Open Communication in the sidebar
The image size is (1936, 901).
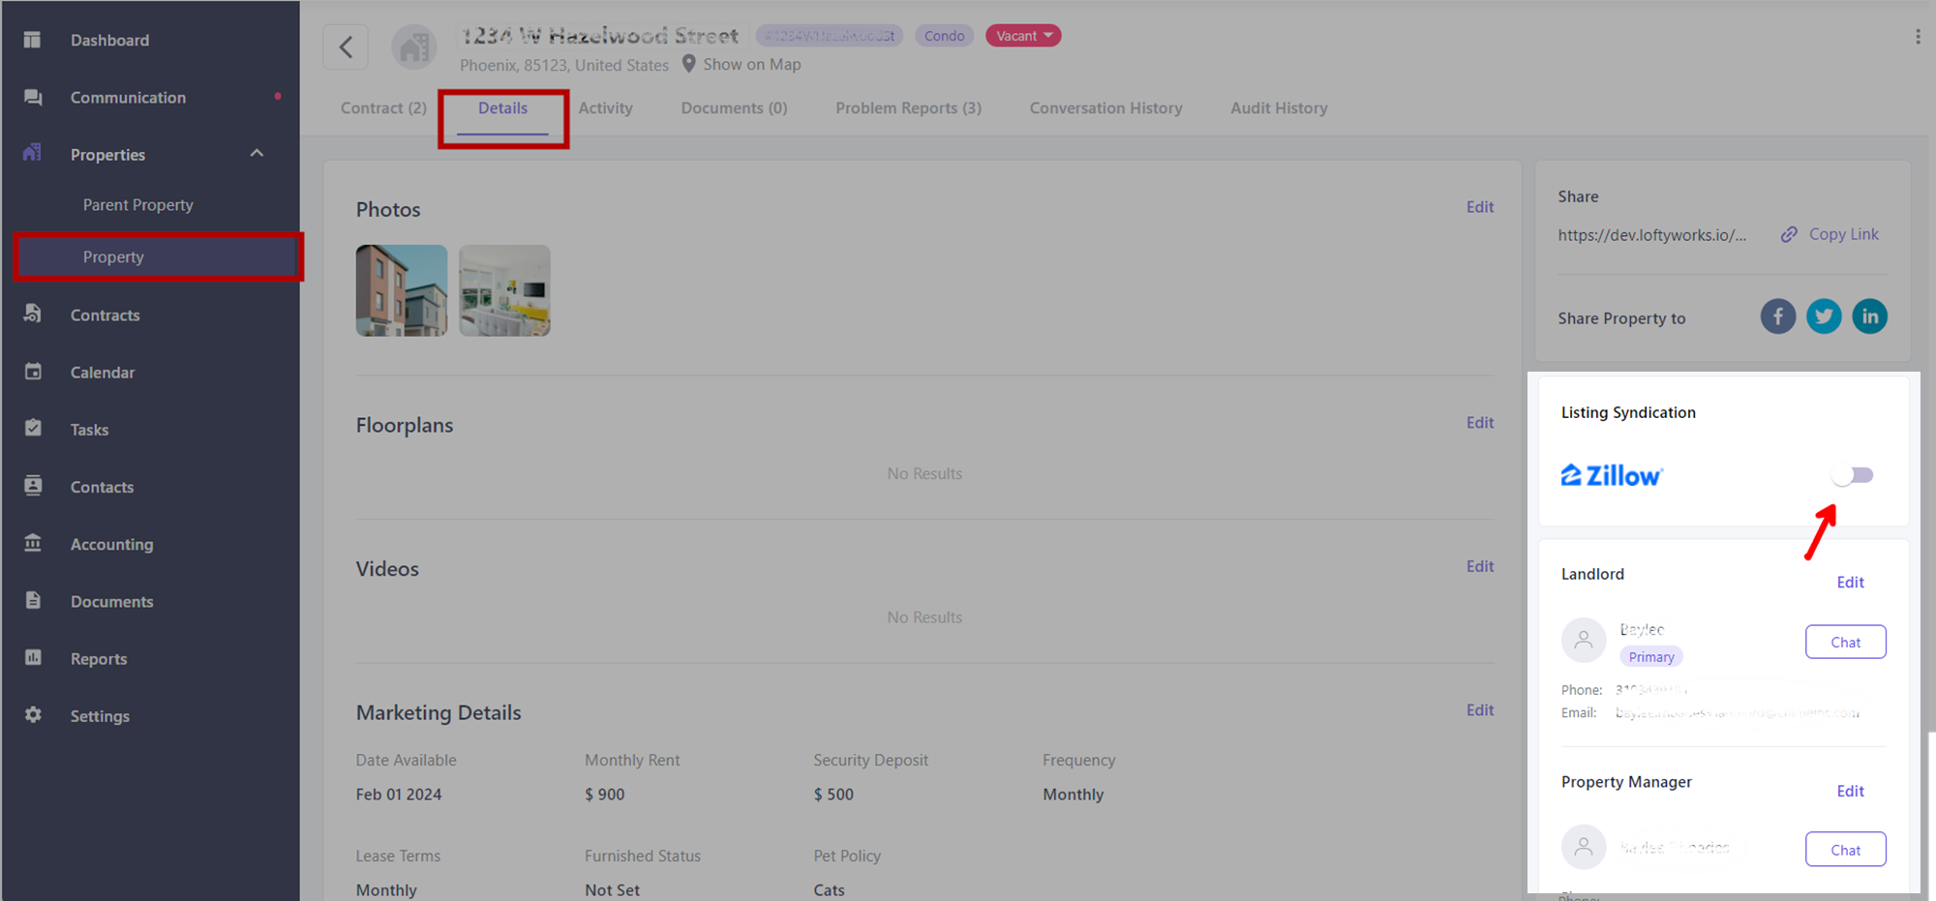point(128,97)
